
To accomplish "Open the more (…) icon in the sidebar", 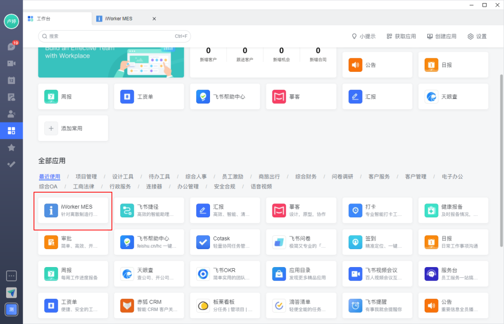I will click(12, 276).
